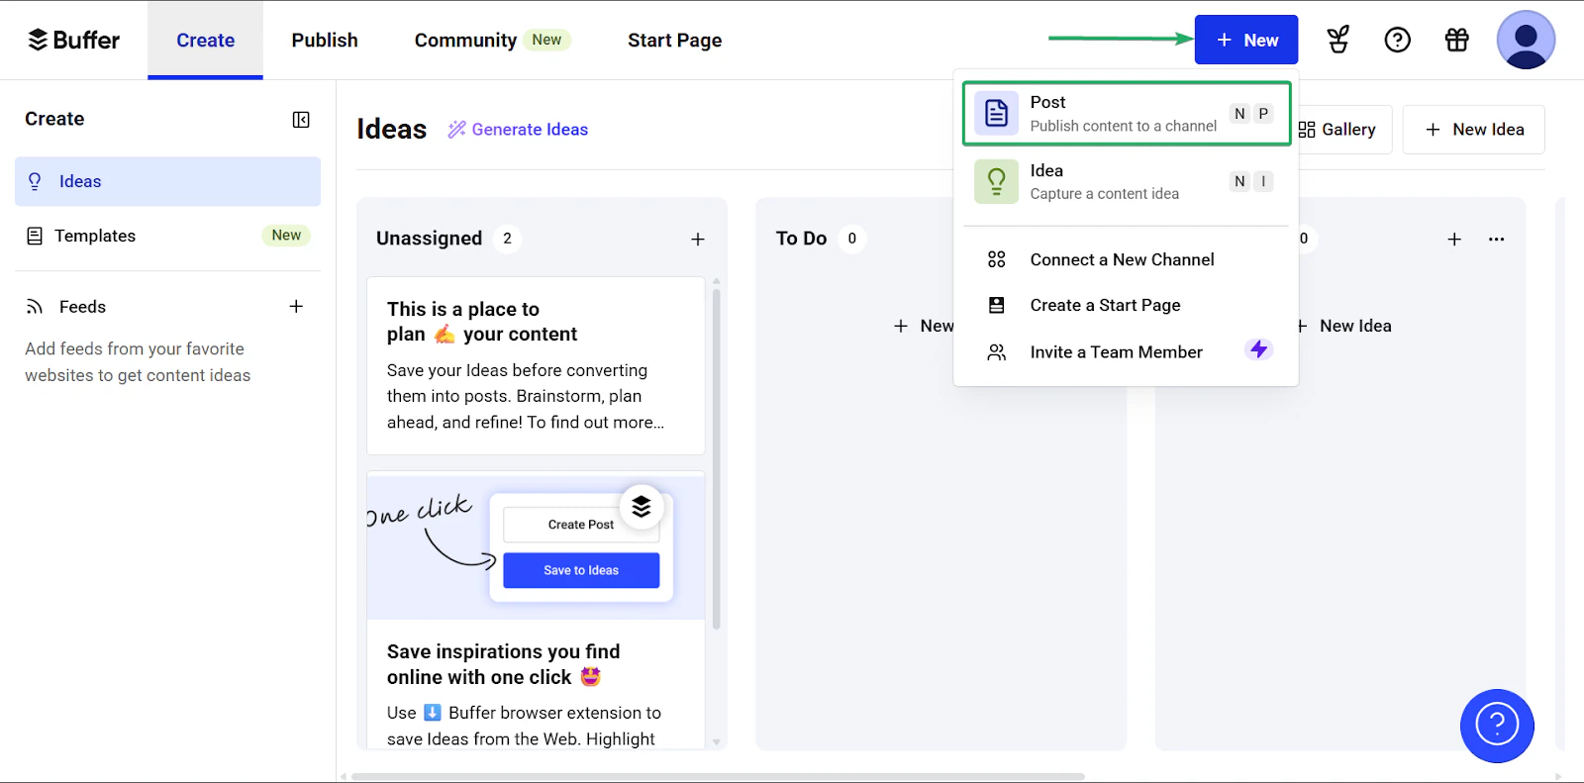Collapse the Create sidebar panel

coord(301,120)
